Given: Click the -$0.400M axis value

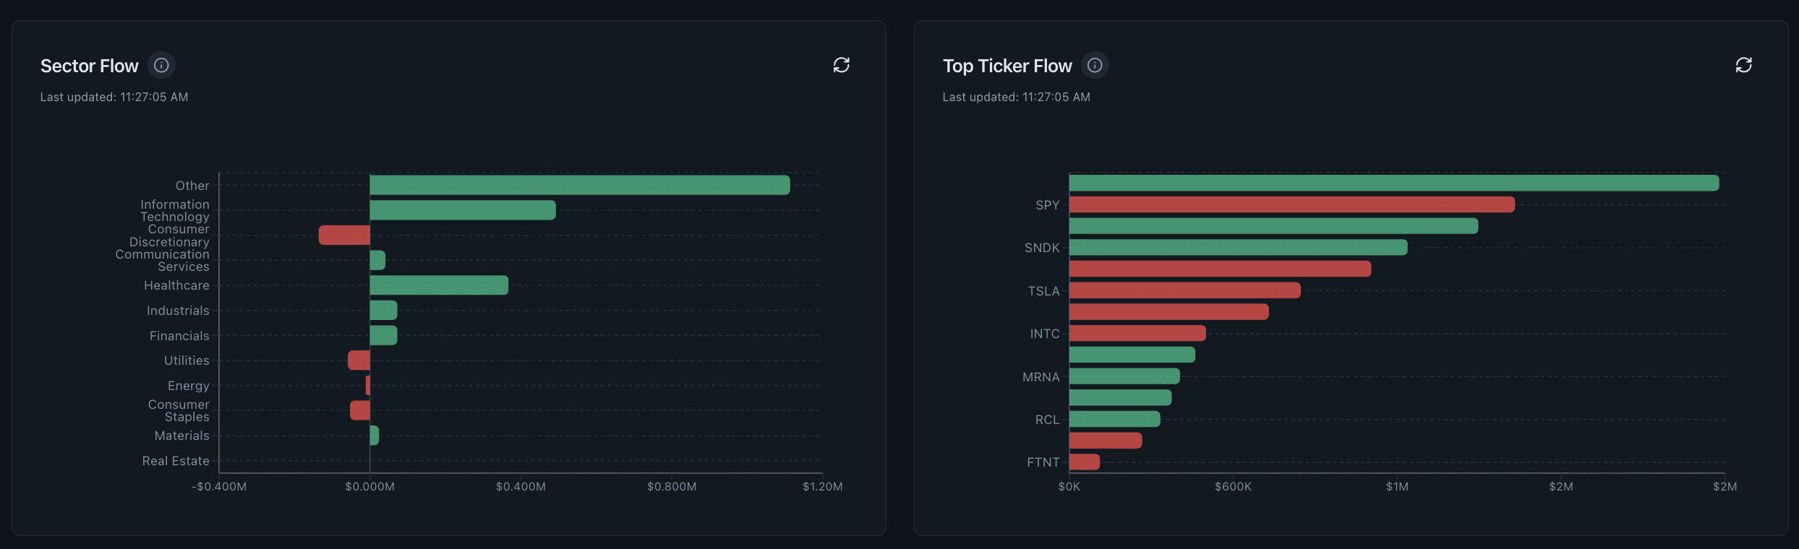Looking at the screenshot, I should (219, 487).
